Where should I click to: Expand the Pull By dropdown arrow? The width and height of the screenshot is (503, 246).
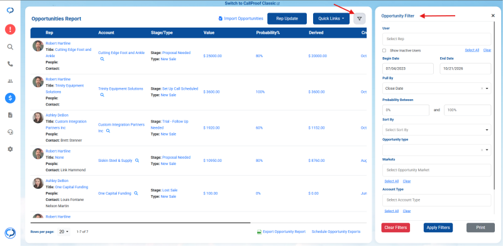pos(487,88)
